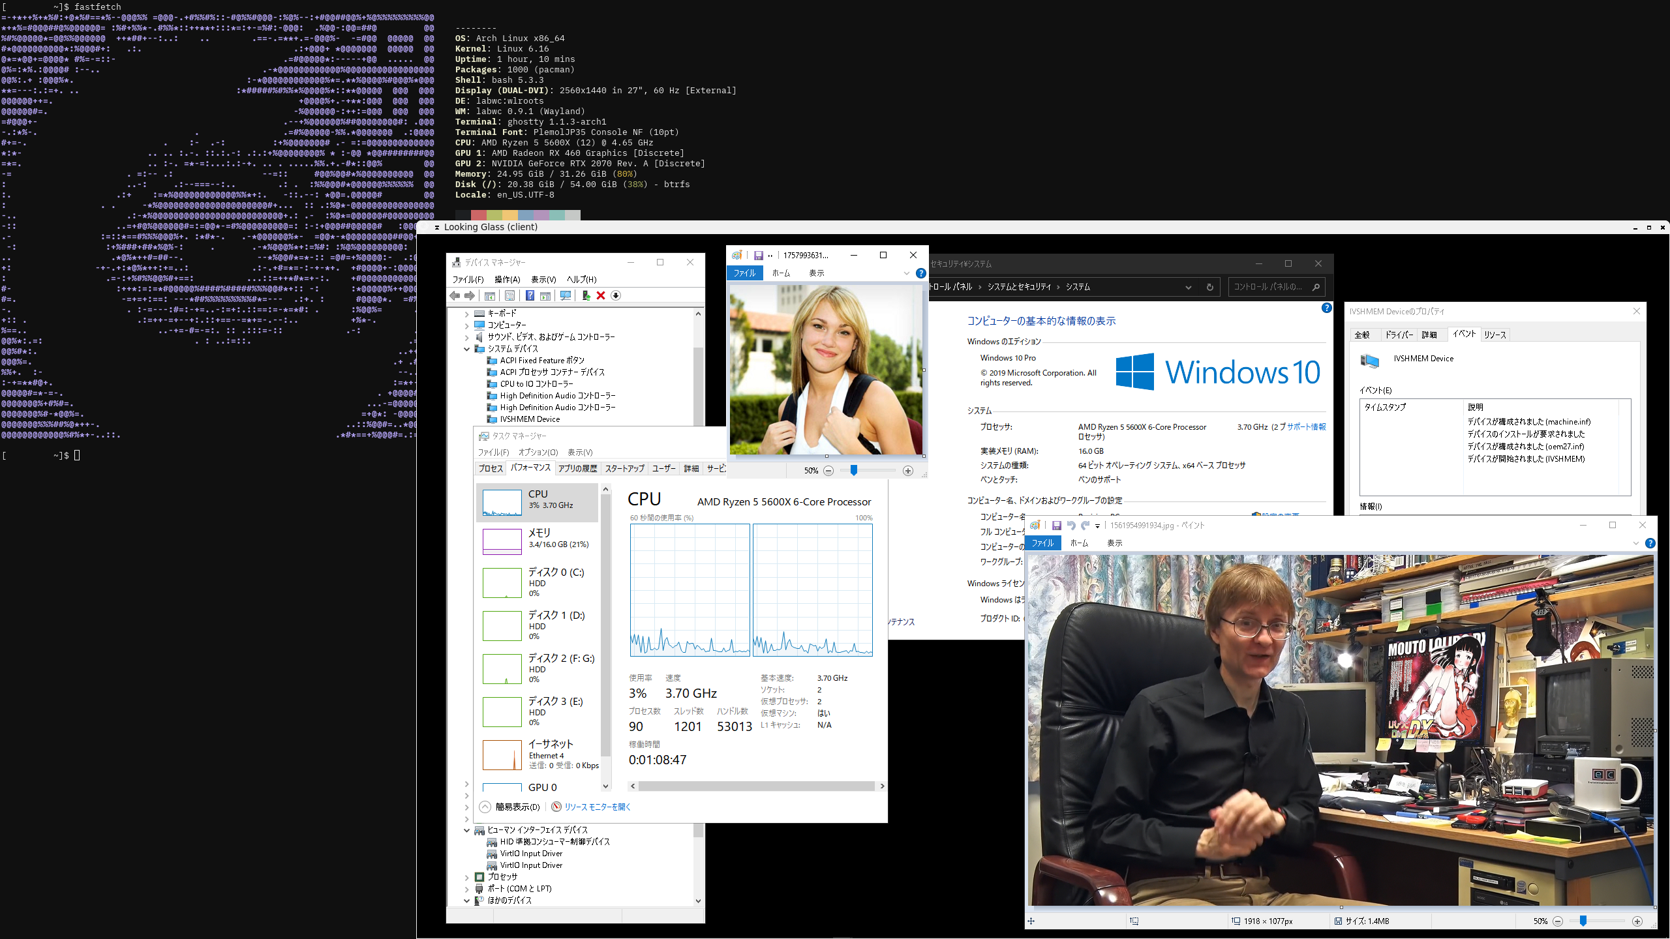Click the save icon in the 1561954991934.jpg Paint window

tap(1056, 526)
